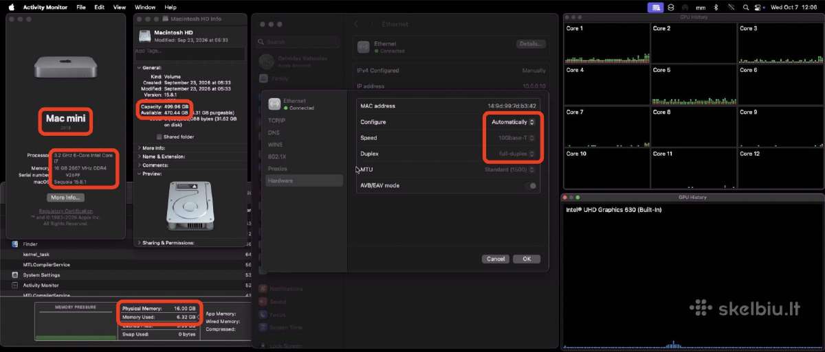Click the Core 1 graph in CPU History
Image resolution: width=825 pixels, height=352 pixels.
606,43
